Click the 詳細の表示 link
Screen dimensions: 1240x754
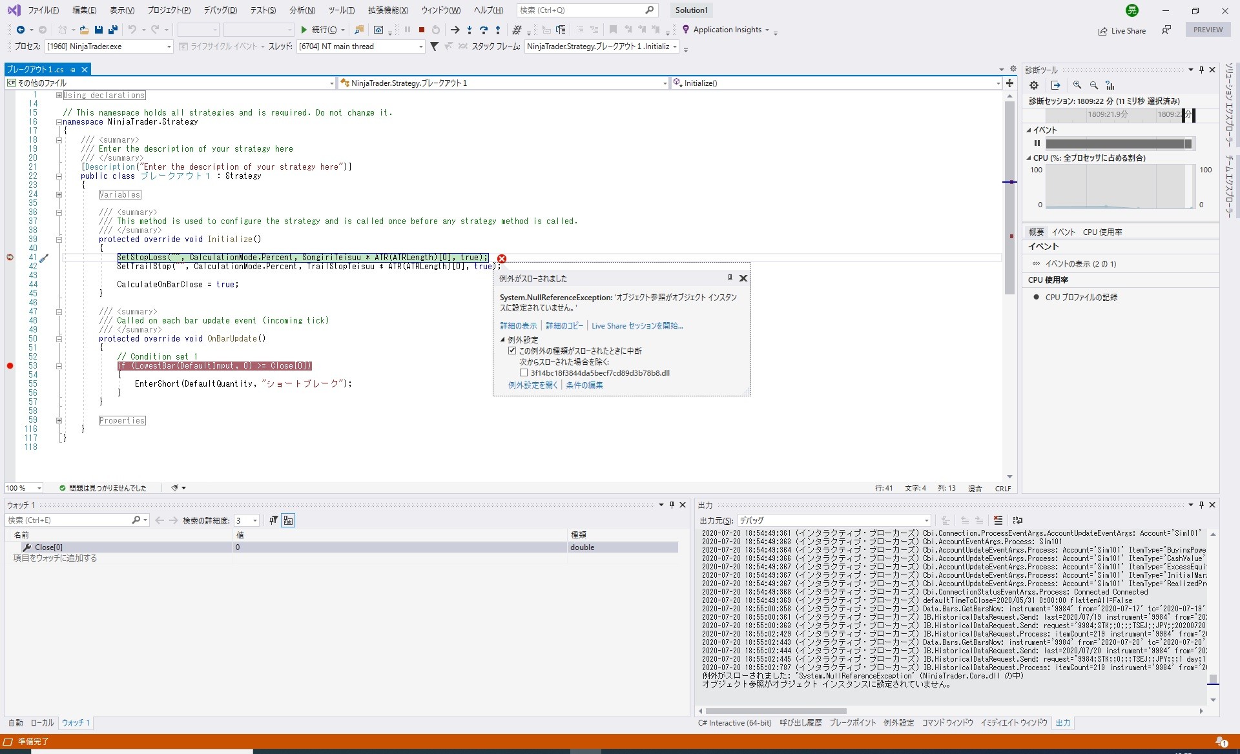tap(518, 326)
